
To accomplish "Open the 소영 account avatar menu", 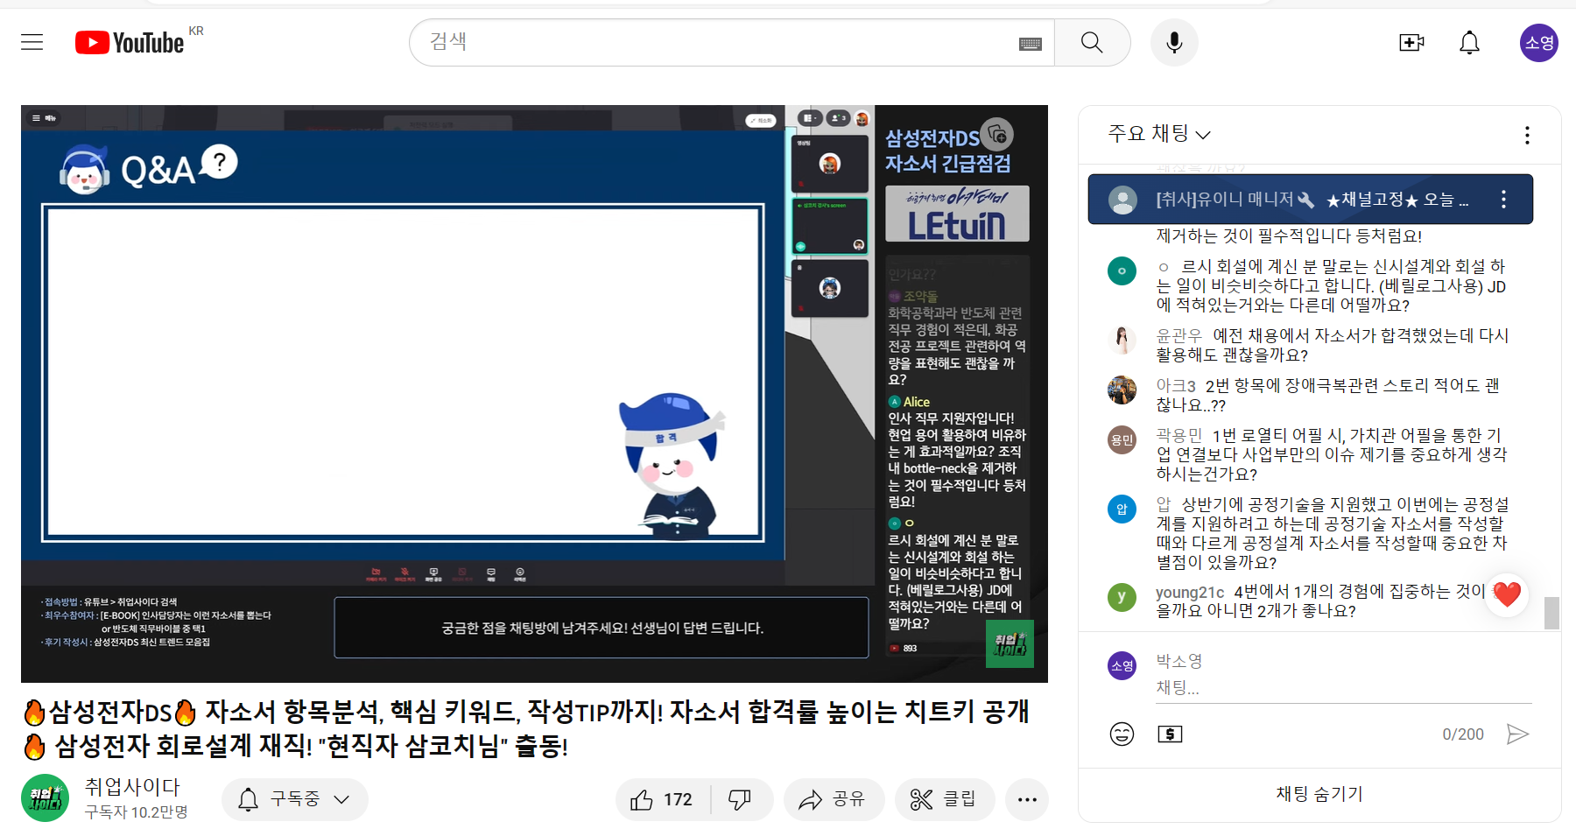I will (x=1538, y=43).
